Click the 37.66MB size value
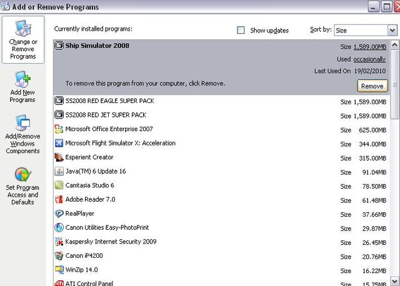Screen dimensions: 400x286 pos(374,215)
